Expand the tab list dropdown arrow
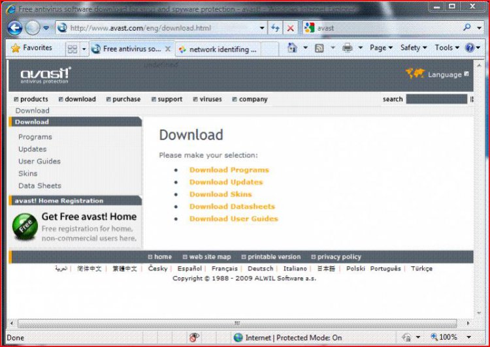 [84, 49]
